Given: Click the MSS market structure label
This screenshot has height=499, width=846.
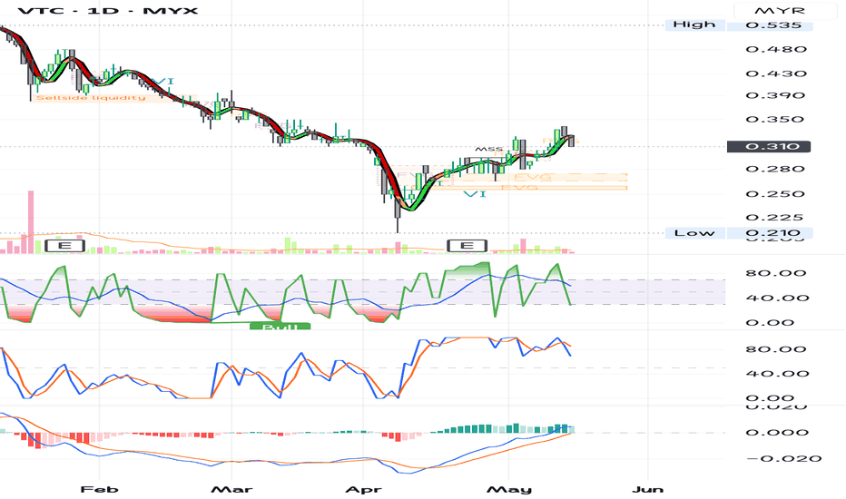Looking at the screenshot, I should 489,149.
